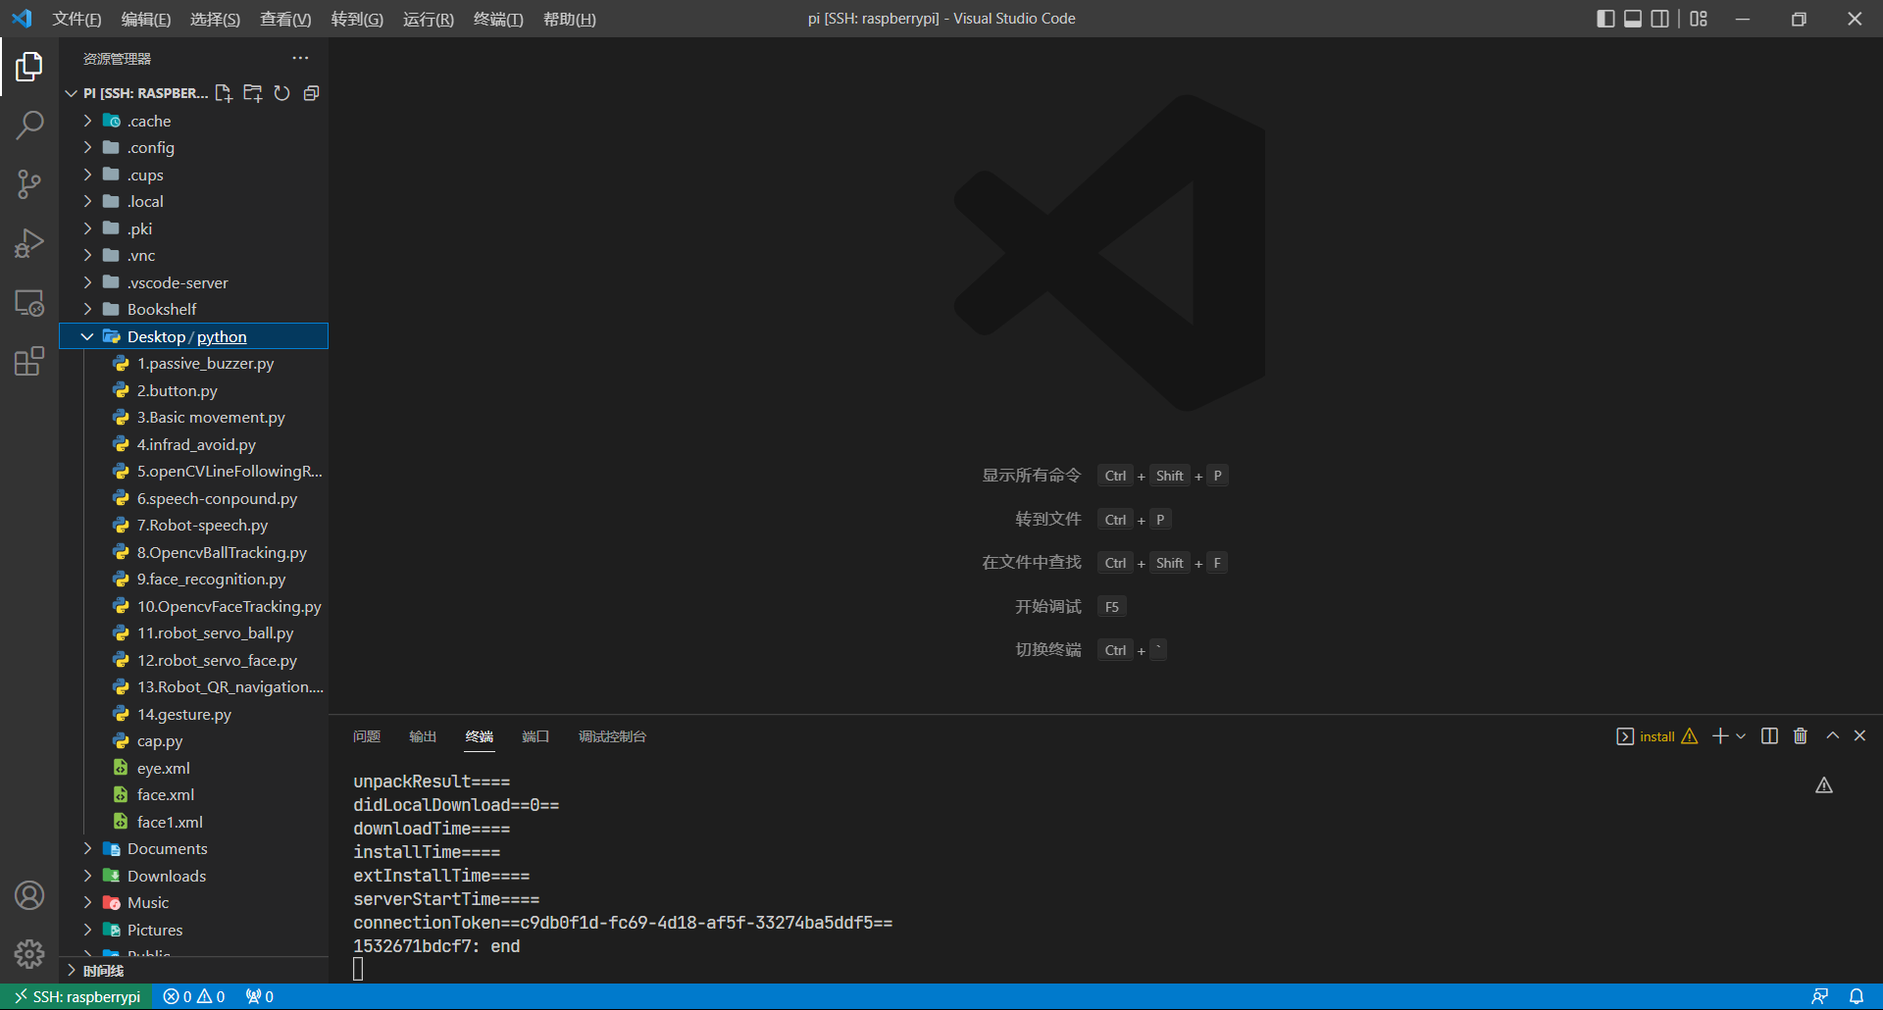1883x1010 pixels.
Task: Open the Extensions view
Action: pos(29,362)
